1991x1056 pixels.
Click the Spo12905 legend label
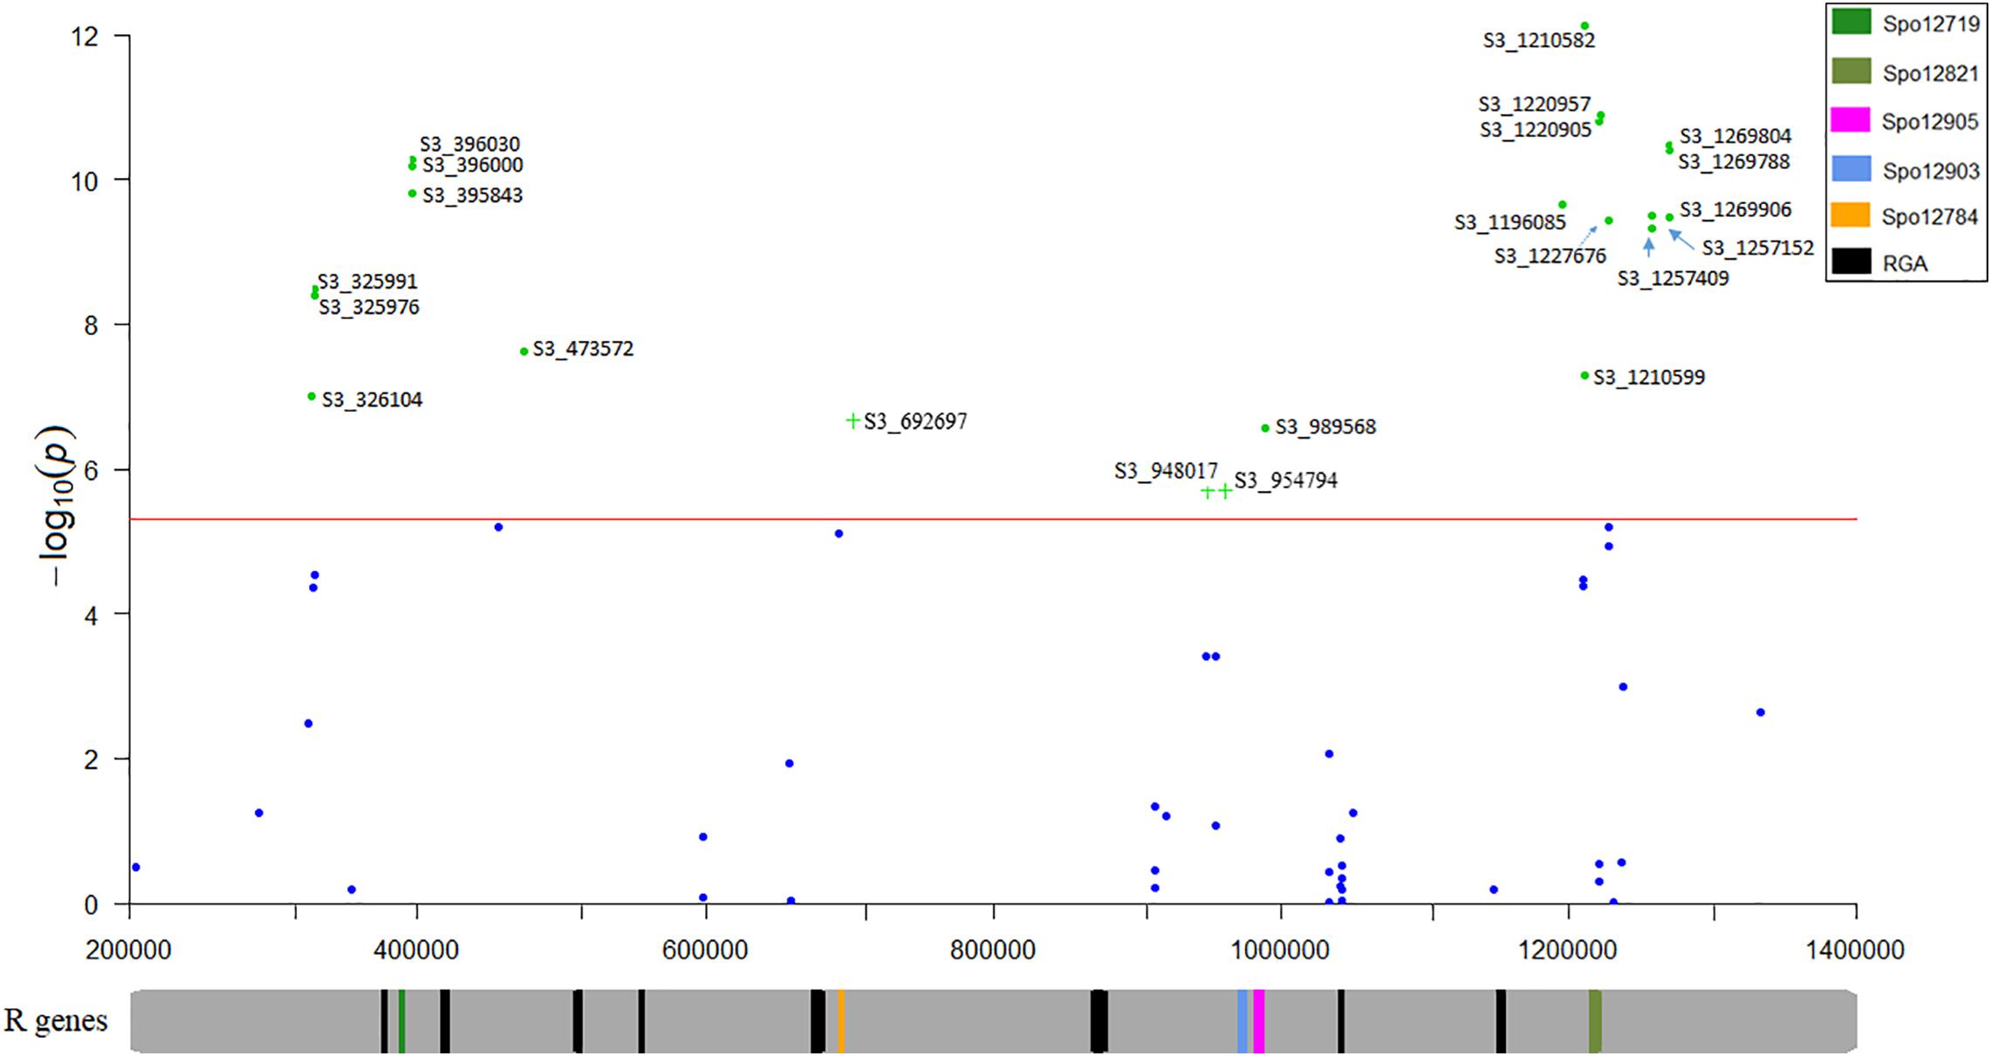[1931, 122]
